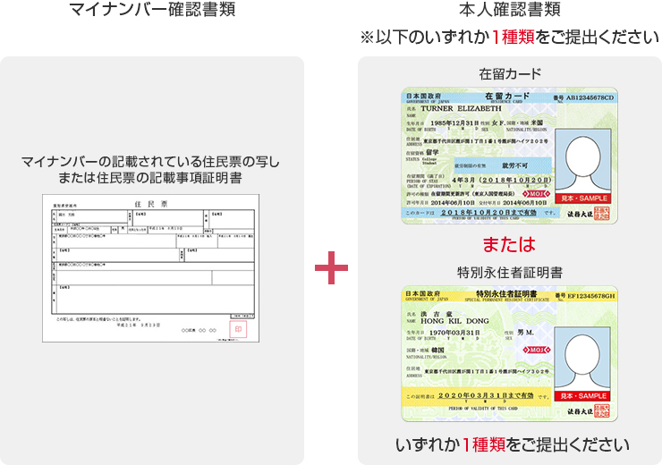662x465 pixels.
Task: Click または住民票の記載事項証明書 text
Action: click(x=150, y=178)
